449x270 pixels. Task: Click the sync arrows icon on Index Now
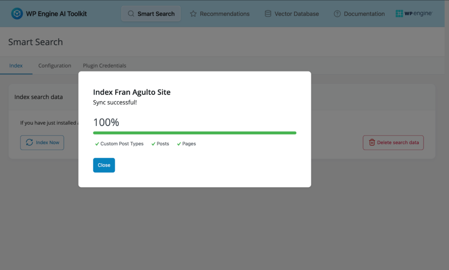pos(29,142)
